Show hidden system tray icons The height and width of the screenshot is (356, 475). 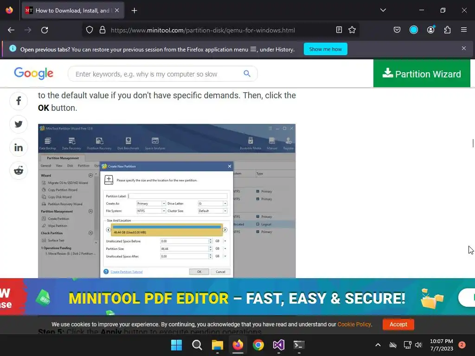tap(378, 345)
